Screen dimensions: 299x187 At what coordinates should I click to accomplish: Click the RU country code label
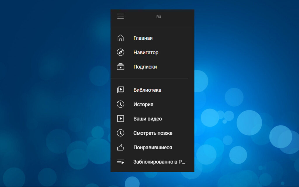click(159, 17)
